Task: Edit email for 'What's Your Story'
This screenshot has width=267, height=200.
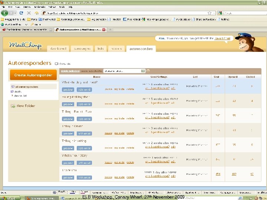Action: [84, 163]
